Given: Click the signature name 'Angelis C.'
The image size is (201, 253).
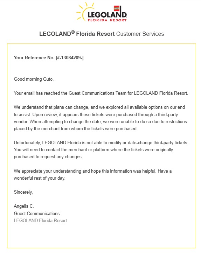Looking at the screenshot, I should tap(24, 206).
